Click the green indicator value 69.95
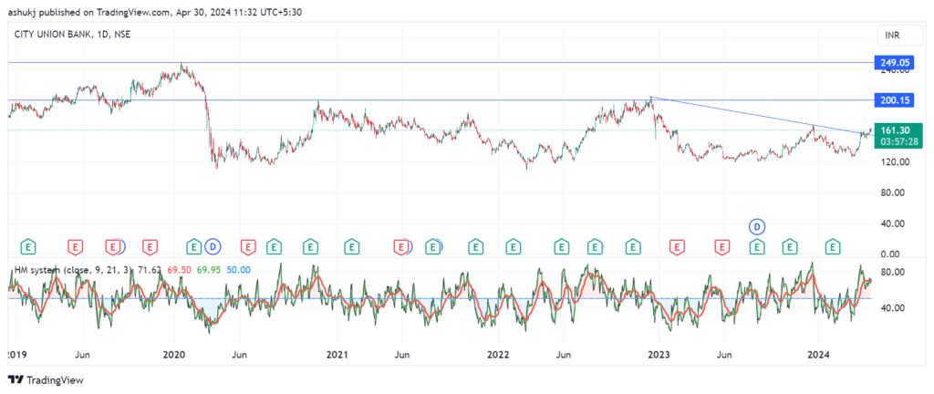The height and width of the screenshot is (394, 934). coord(209,270)
